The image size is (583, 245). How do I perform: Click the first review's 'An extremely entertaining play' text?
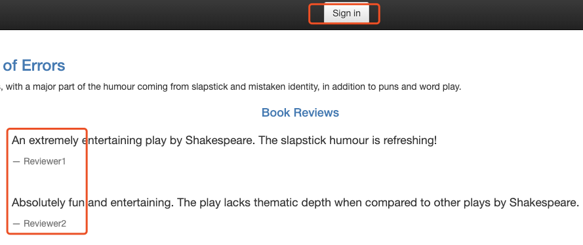(x=88, y=141)
